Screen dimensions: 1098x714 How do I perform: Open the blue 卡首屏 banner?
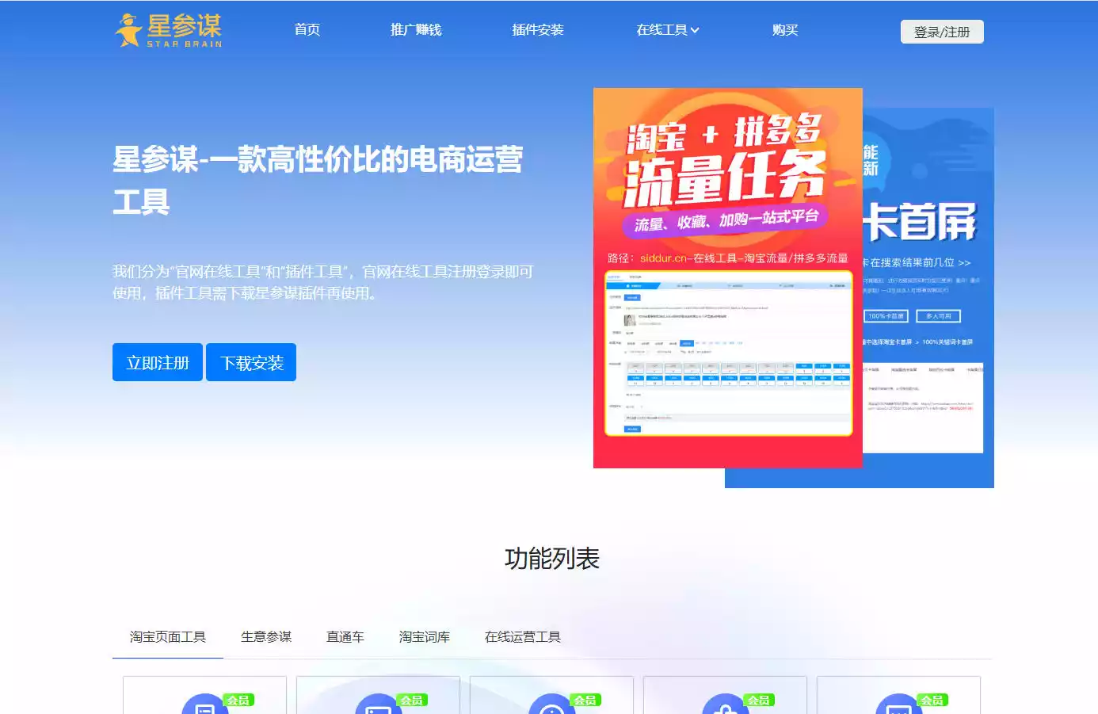(x=928, y=297)
